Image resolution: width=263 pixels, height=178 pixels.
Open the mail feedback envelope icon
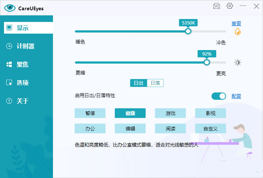click(217, 6)
